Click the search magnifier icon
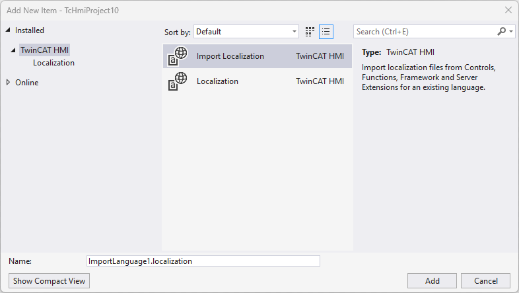This screenshot has height=293, width=519. pyautogui.click(x=501, y=32)
